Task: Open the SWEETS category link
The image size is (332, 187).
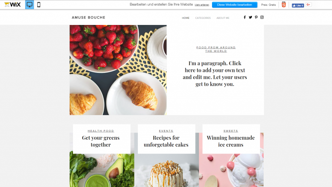Action: pos(231,131)
